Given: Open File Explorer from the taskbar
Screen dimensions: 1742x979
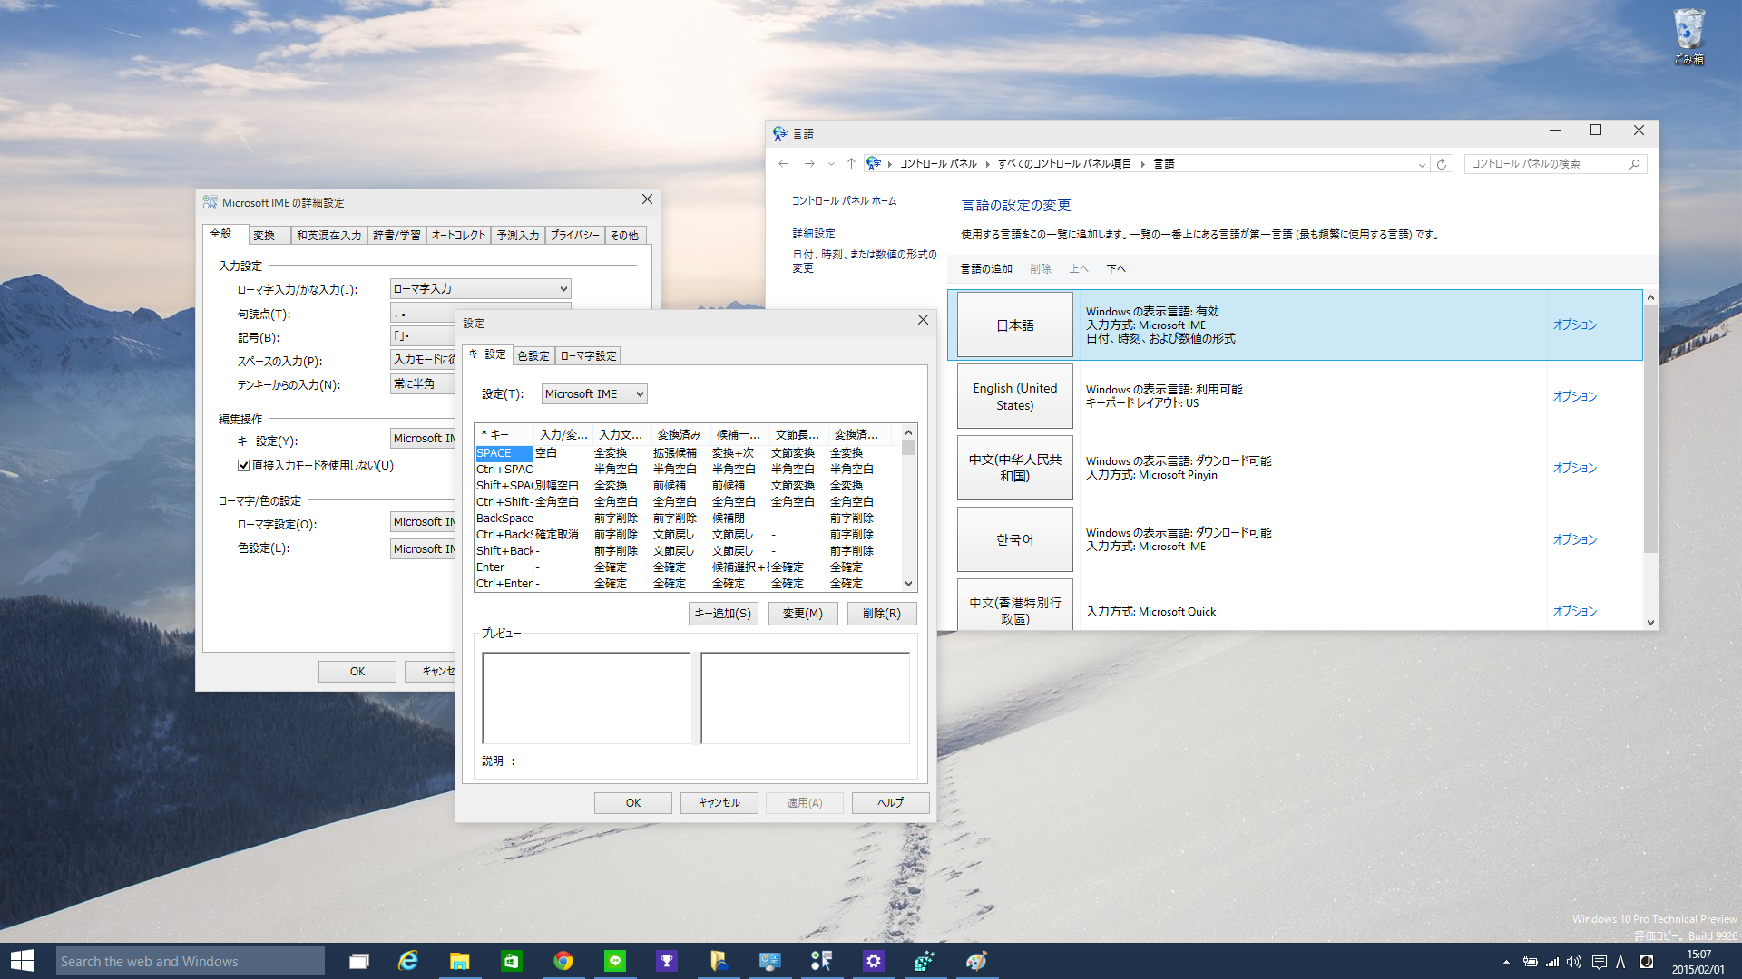Looking at the screenshot, I should point(460,961).
